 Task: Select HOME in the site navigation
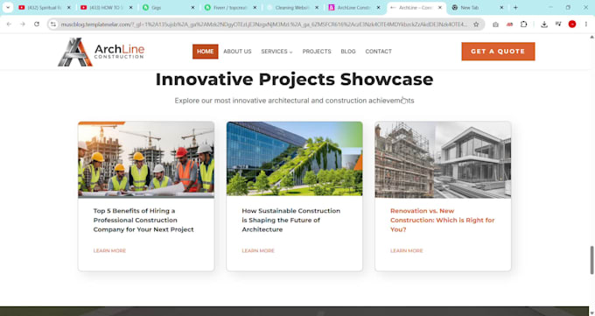pyautogui.click(x=206, y=52)
